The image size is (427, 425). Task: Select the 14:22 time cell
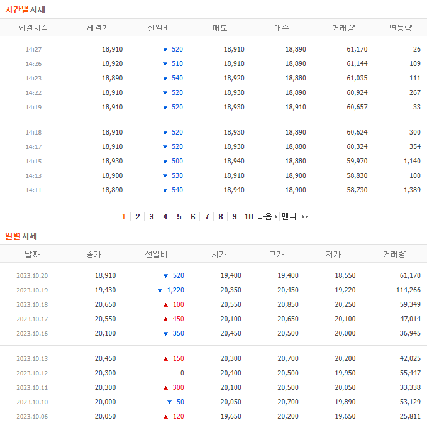coord(33,92)
